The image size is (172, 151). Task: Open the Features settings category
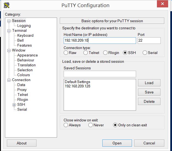click(24, 45)
